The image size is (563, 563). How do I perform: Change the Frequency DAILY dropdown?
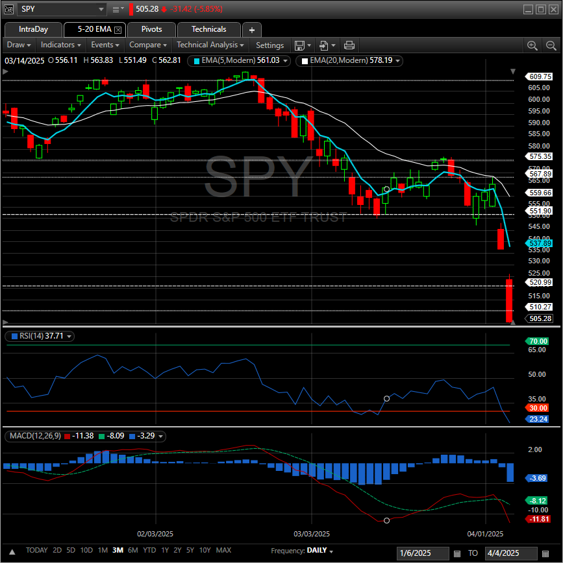(319, 550)
